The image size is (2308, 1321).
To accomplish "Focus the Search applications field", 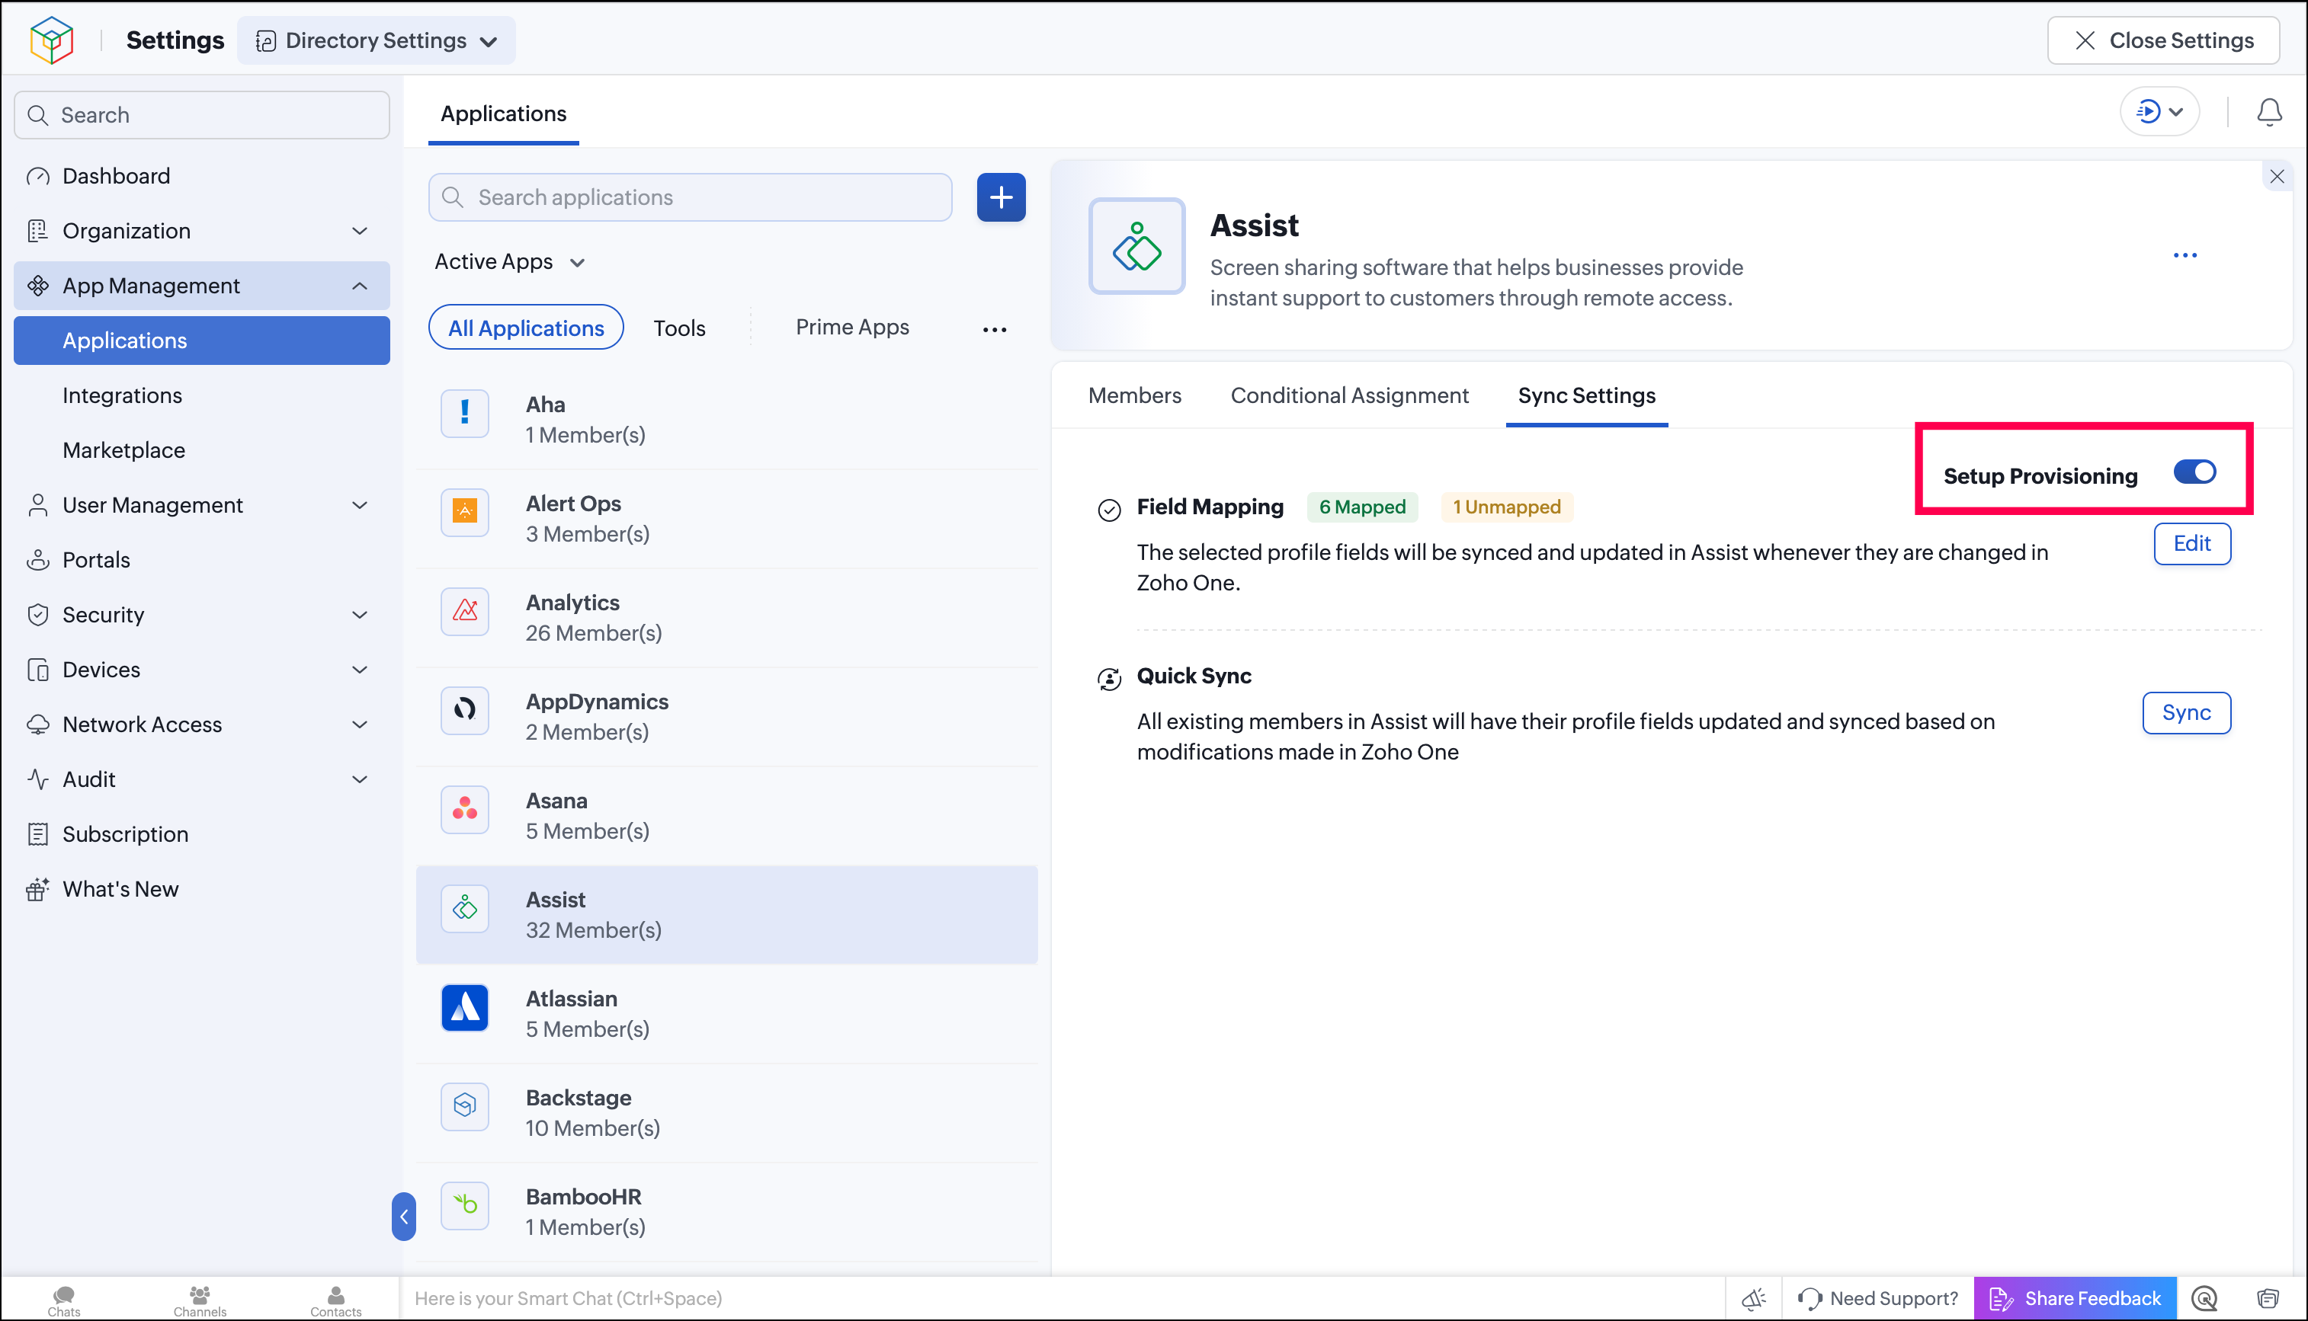I will [690, 197].
